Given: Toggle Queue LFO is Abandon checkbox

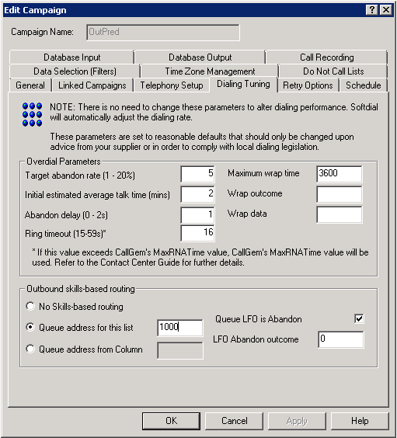Looking at the screenshot, I should coord(359,318).
